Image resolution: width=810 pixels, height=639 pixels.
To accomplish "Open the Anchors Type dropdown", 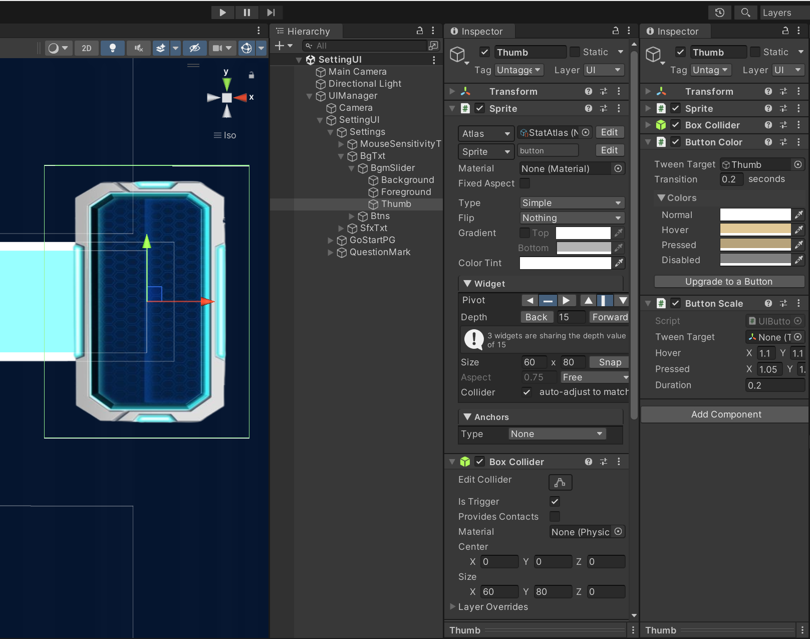I will point(557,434).
